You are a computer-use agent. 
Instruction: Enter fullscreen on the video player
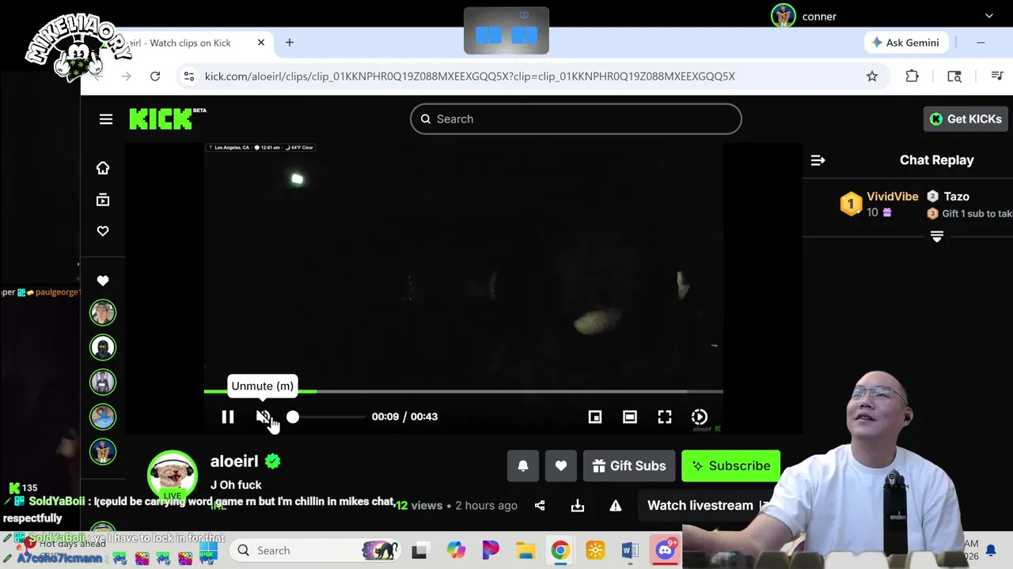pos(665,416)
